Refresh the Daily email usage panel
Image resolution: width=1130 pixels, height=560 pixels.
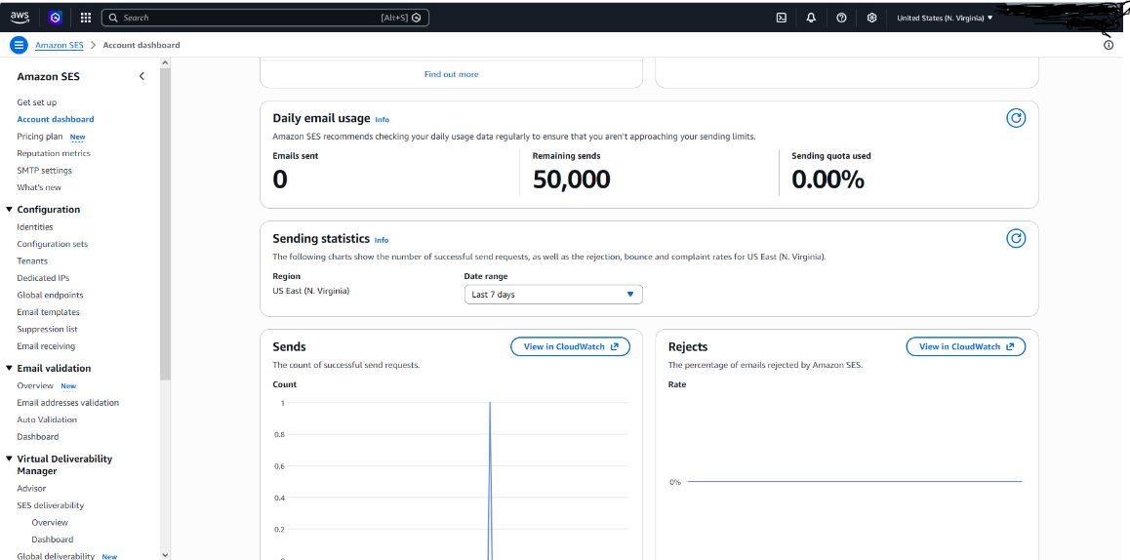pyautogui.click(x=1016, y=118)
